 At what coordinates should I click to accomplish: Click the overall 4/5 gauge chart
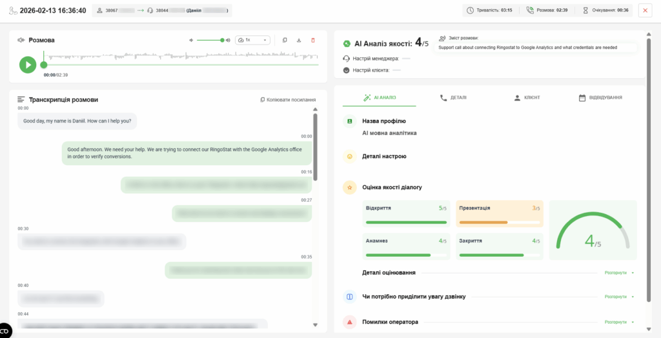(593, 230)
